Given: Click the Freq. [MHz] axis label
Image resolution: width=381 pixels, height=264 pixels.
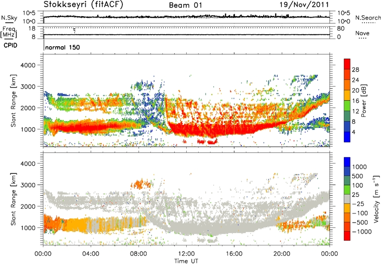Looking at the screenshot, I should 9,32.
